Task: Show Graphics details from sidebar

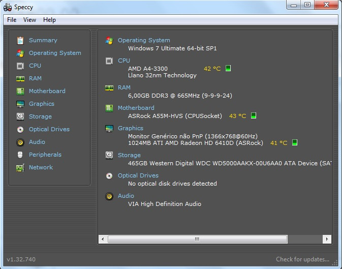Action: click(42, 104)
